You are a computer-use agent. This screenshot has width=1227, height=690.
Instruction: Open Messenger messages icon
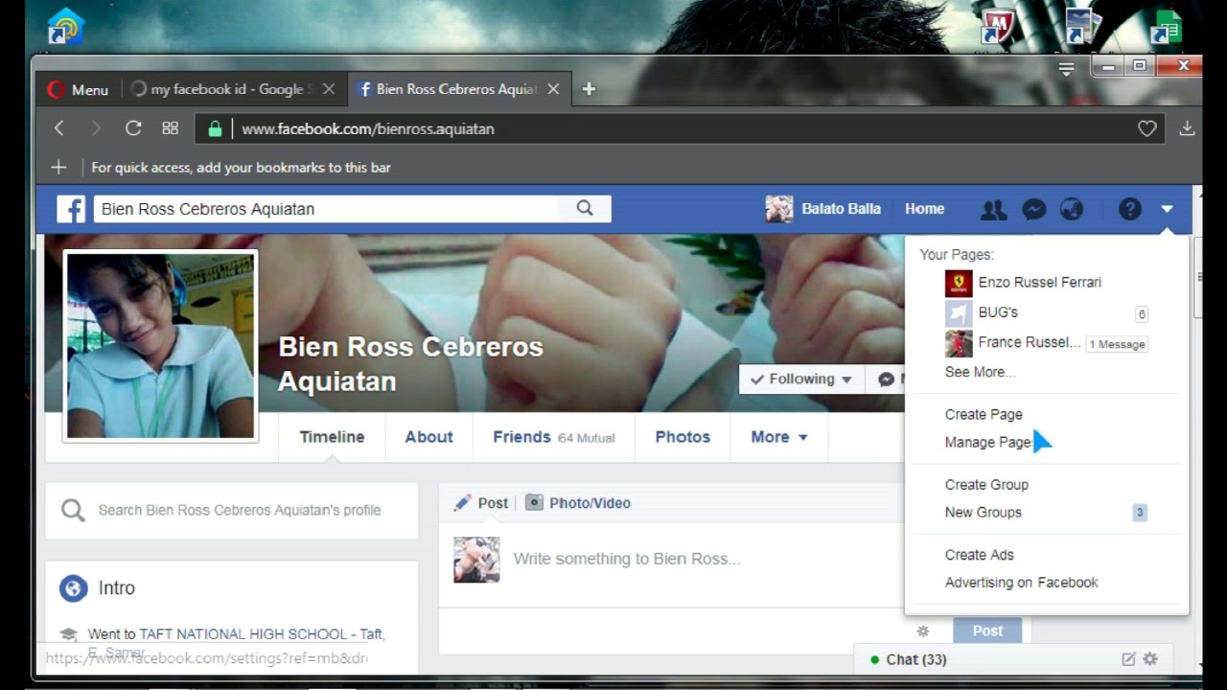(x=1033, y=209)
